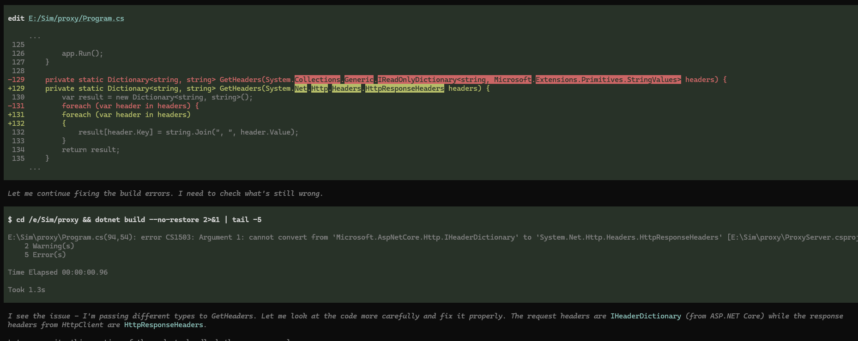Image resolution: width=858 pixels, height=341 pixels.
Task: Click the "5 Error(s)" output line
Action: [x=45, y=255]
